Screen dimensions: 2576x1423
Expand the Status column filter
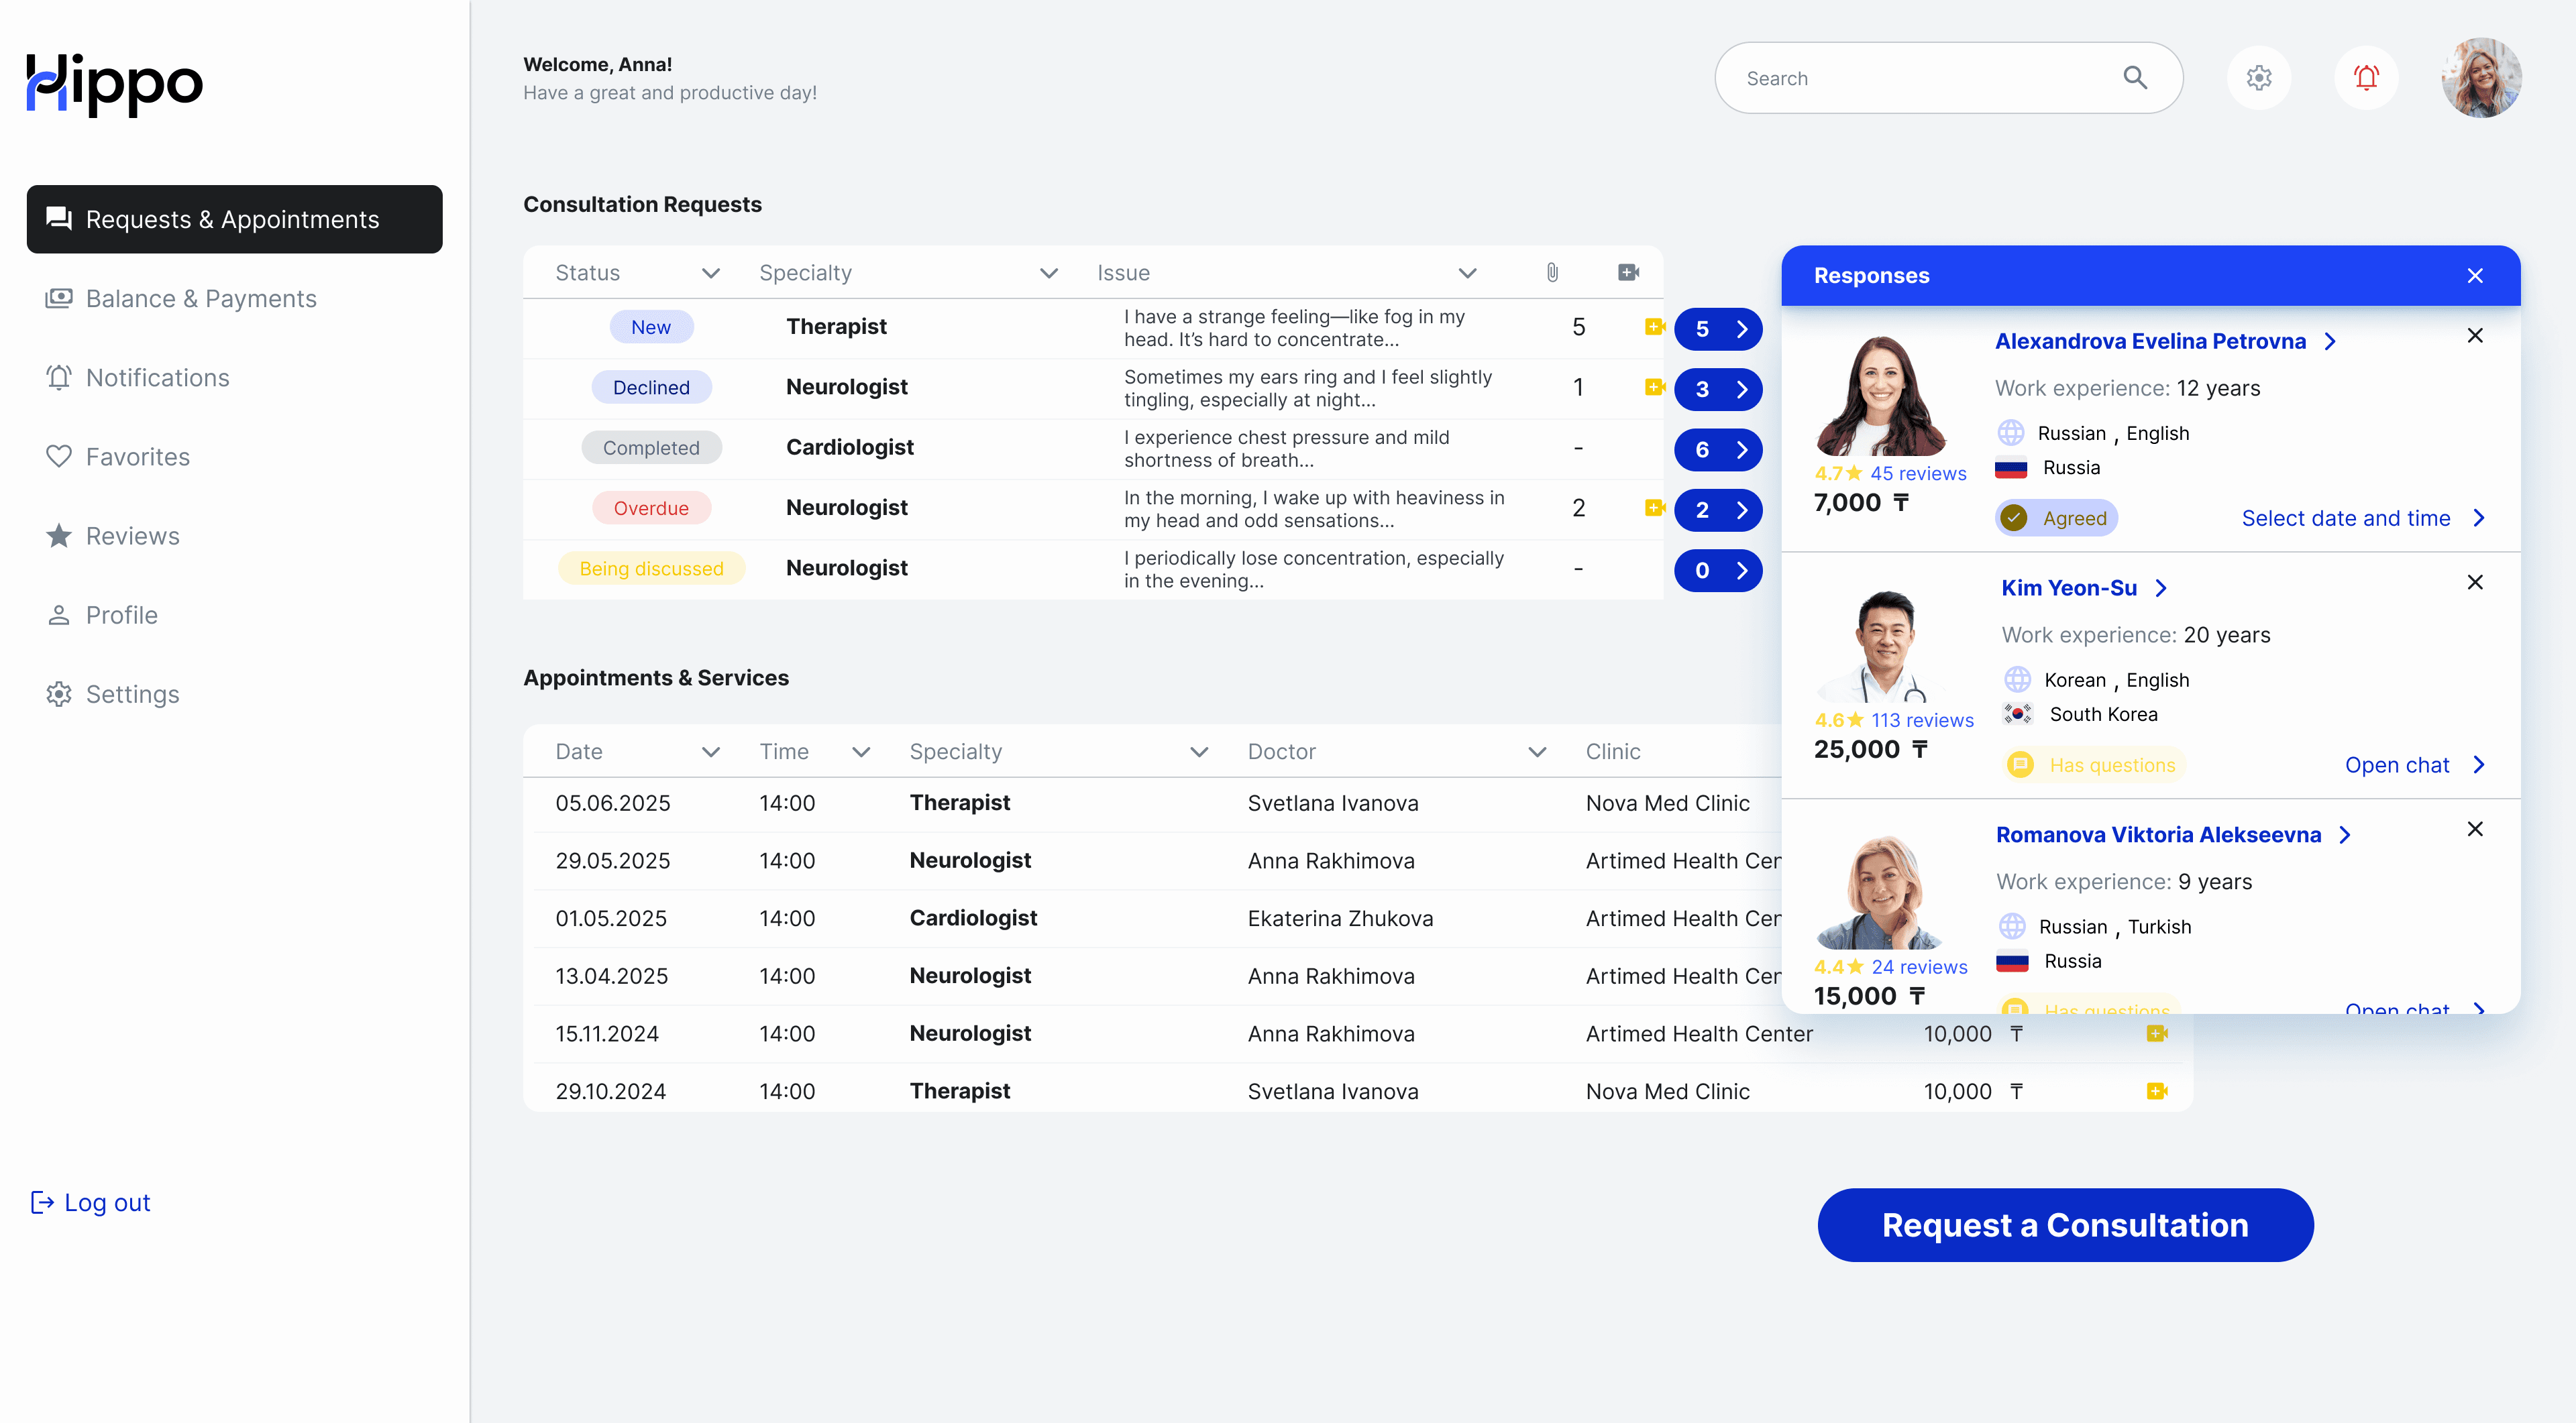point(711,273)
